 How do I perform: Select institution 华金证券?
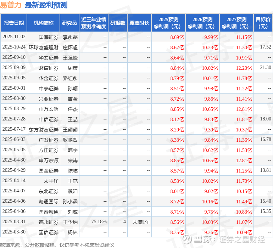49,78
